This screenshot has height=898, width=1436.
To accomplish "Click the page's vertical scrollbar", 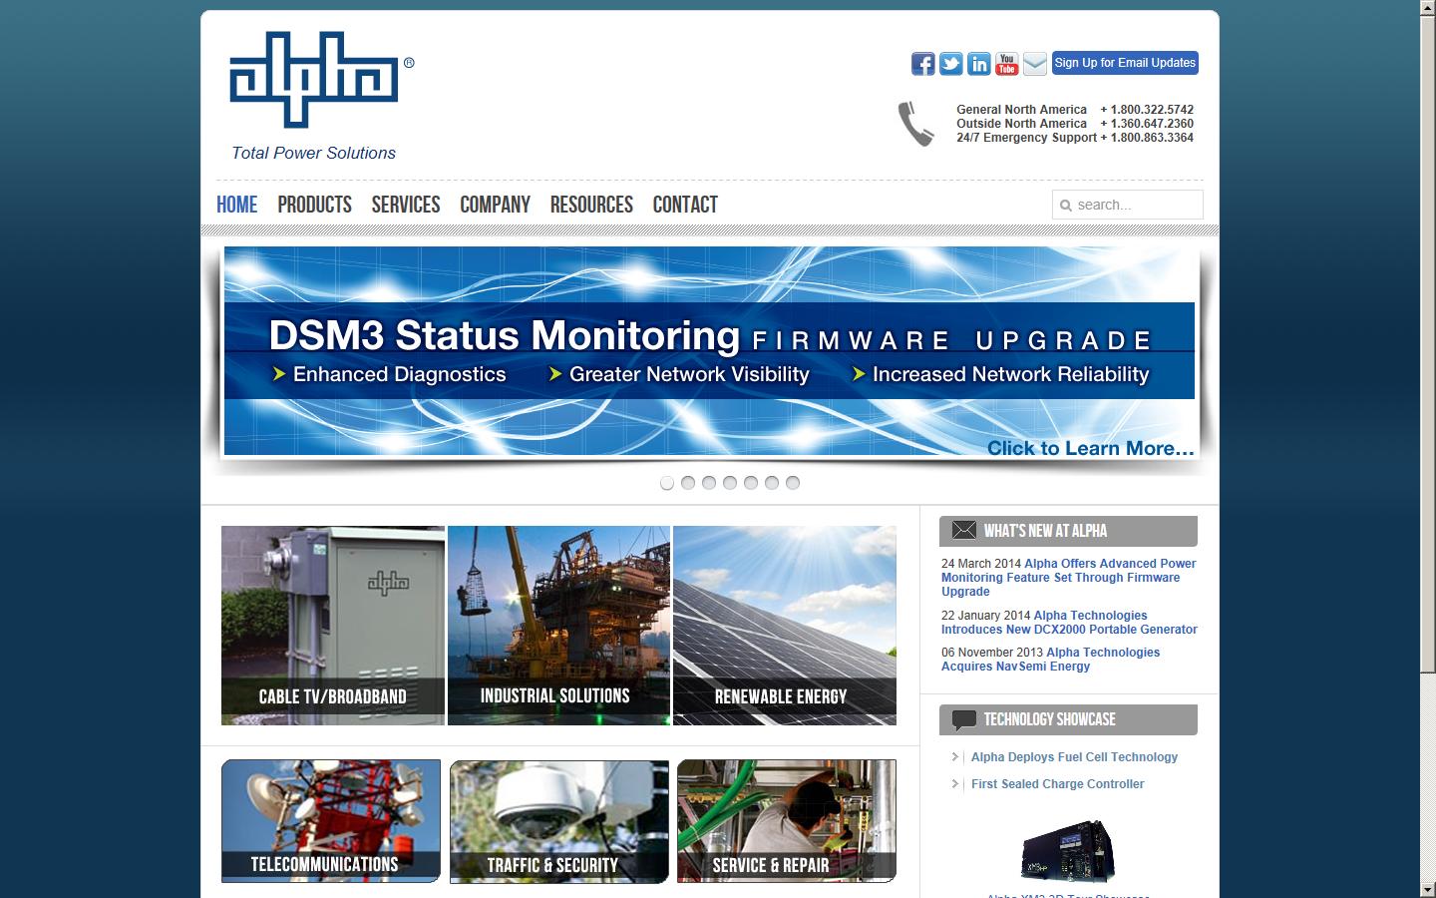I will tap(1427, 399).
